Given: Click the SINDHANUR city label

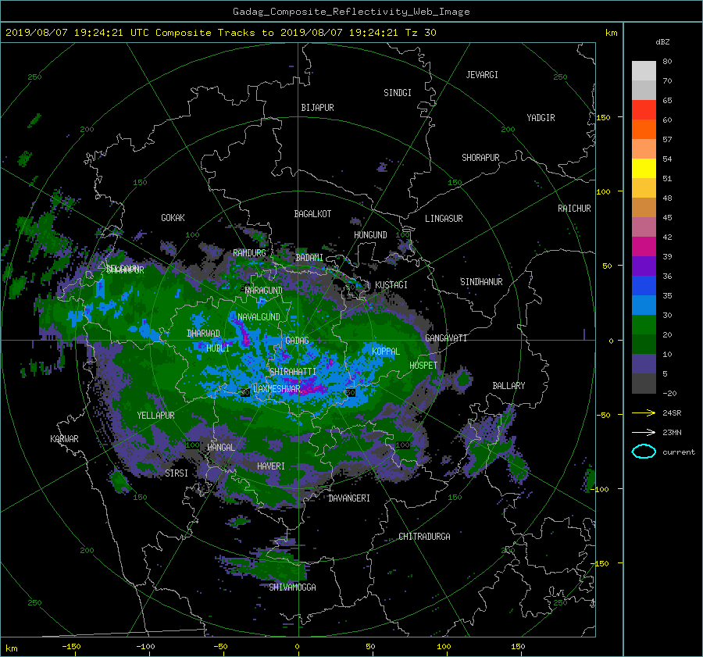Looking at the screenshot, I should [x=481, y=282].
